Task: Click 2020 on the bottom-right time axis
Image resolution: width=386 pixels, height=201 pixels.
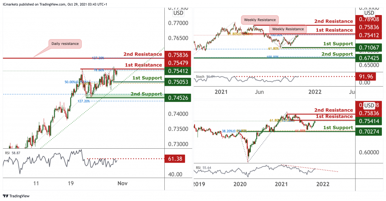Action: 239,184
